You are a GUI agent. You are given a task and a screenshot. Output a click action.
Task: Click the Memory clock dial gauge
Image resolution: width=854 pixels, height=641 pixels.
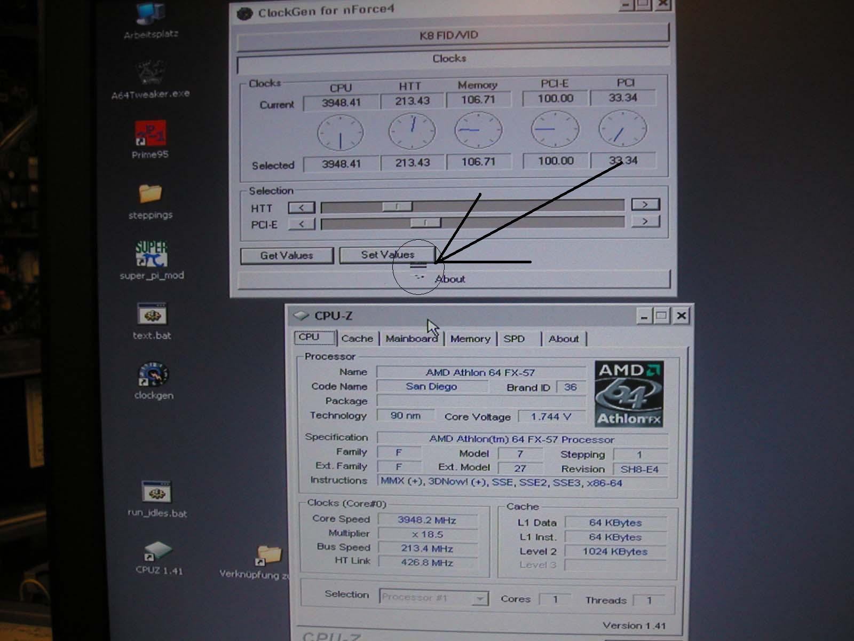[x=478, y=130]
